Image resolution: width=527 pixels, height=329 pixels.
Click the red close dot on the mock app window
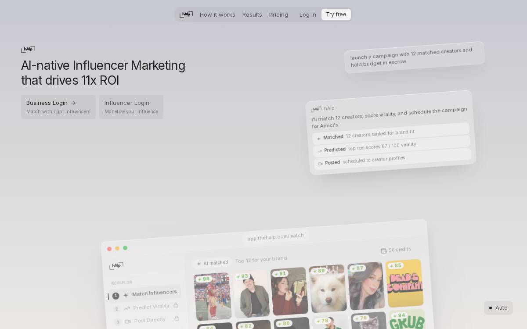tap(109, 249)
